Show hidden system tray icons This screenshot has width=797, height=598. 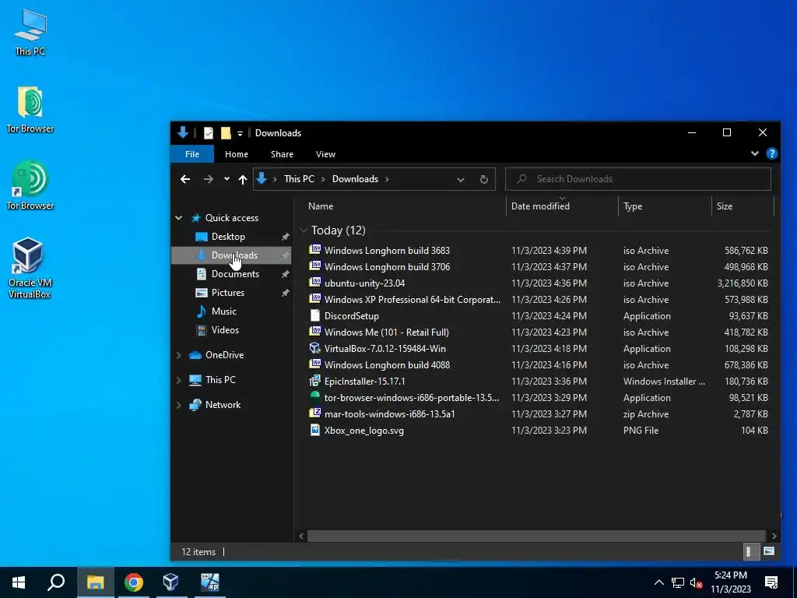coord(658,582)
